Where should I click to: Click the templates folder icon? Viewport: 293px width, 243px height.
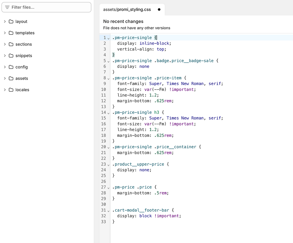point(11,33)
